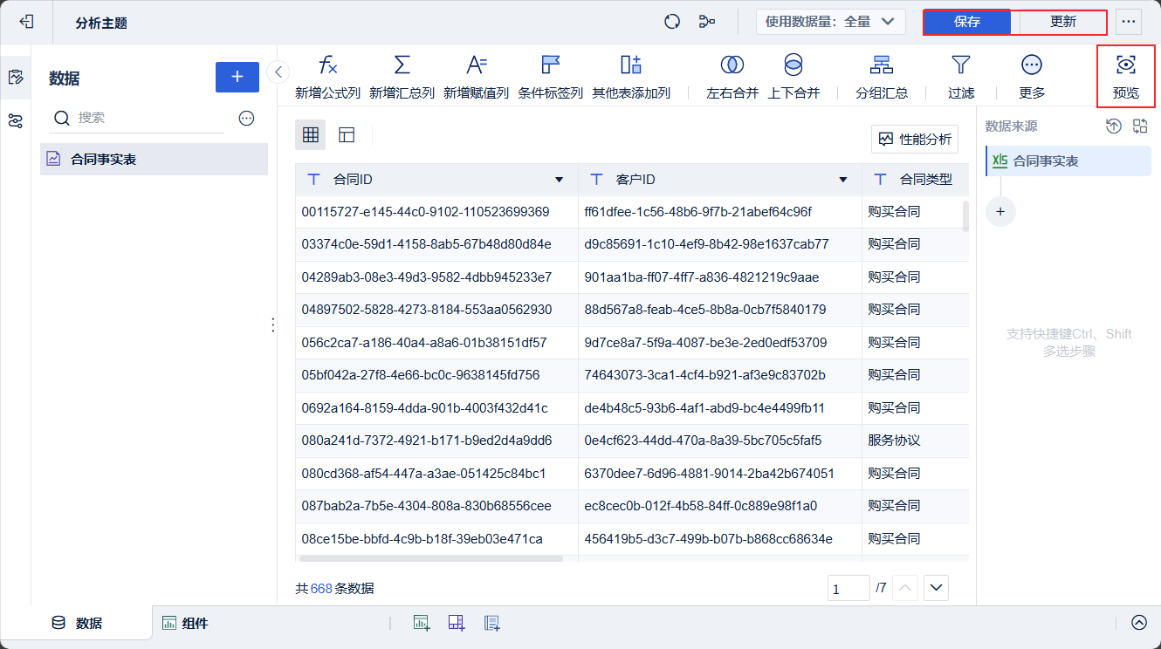Screen dimensions: 1161x649
Task: Click 左右合并 tool
Action: coord(732,77)
